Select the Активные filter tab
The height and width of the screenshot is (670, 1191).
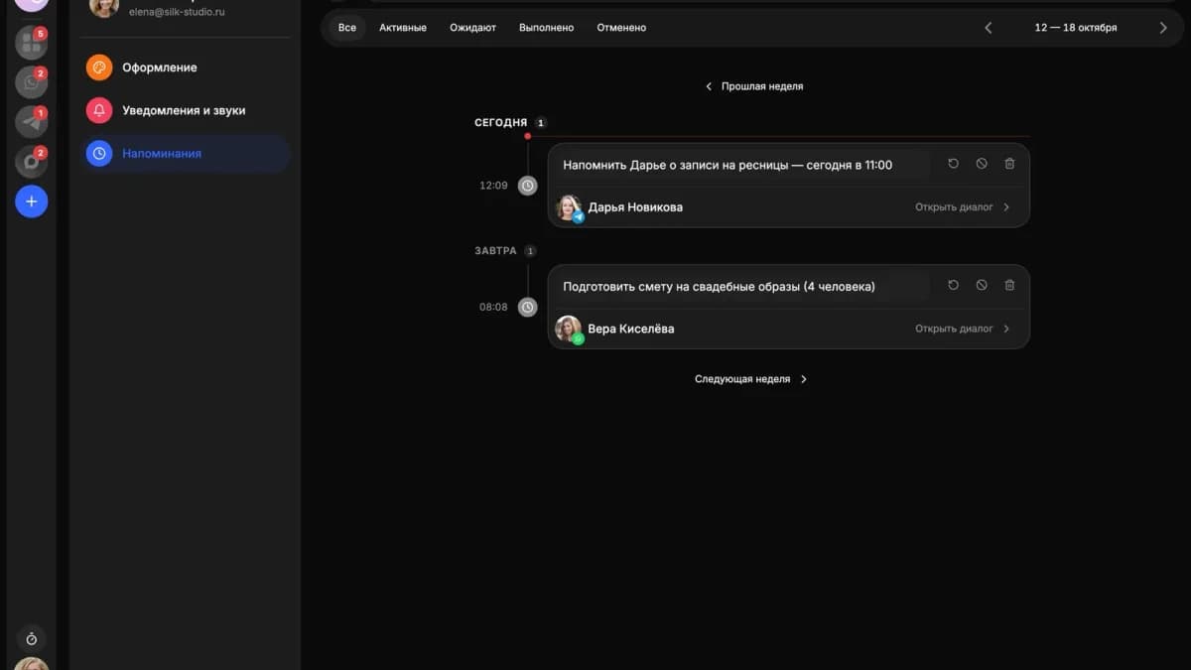click(x=403, y=28)
